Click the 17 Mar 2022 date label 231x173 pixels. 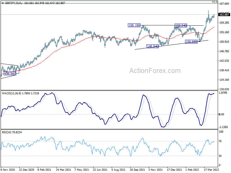tap(211, 170)
